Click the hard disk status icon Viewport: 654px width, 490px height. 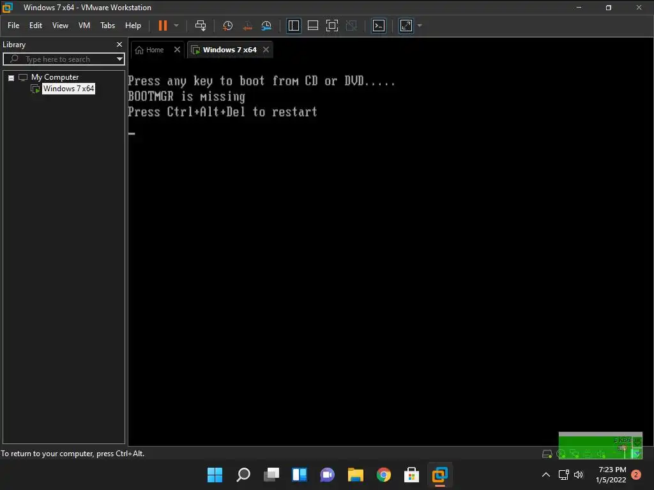pos(547,454)
